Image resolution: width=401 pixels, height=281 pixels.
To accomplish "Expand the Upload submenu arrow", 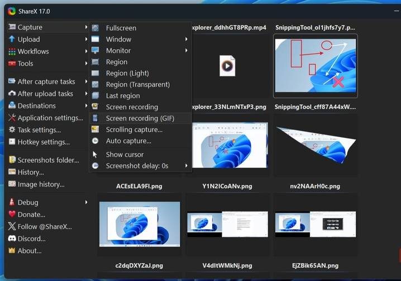I will [x=86, y=39].
